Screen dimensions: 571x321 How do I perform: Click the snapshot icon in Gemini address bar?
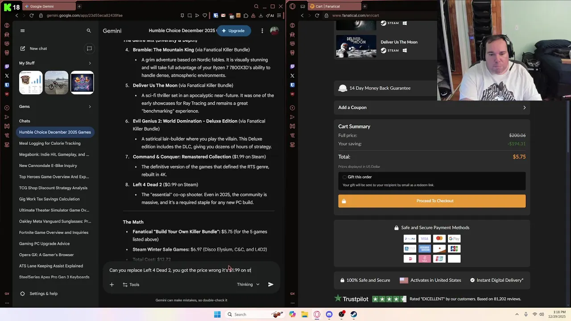point(190,16)
